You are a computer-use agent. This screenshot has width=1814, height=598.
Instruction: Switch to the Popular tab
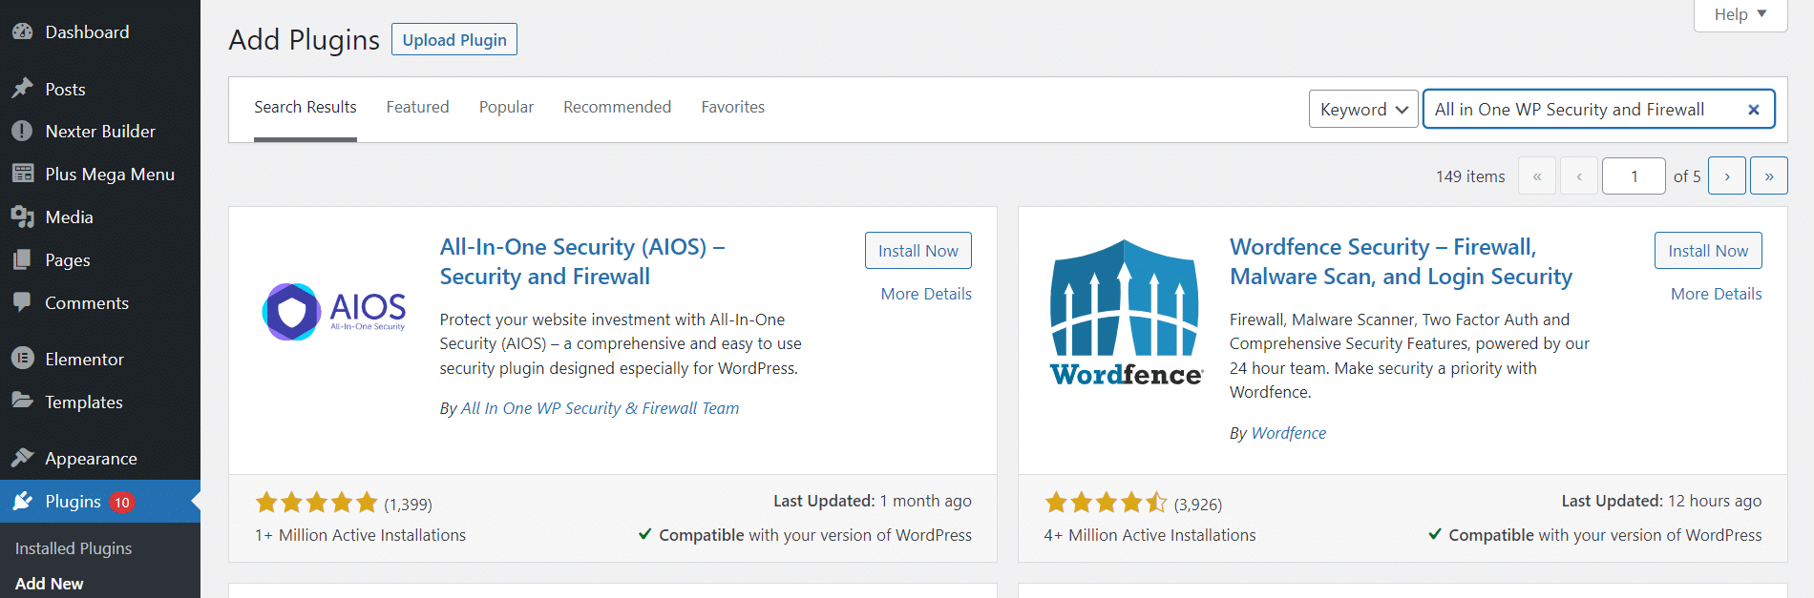tap(506, 107)
